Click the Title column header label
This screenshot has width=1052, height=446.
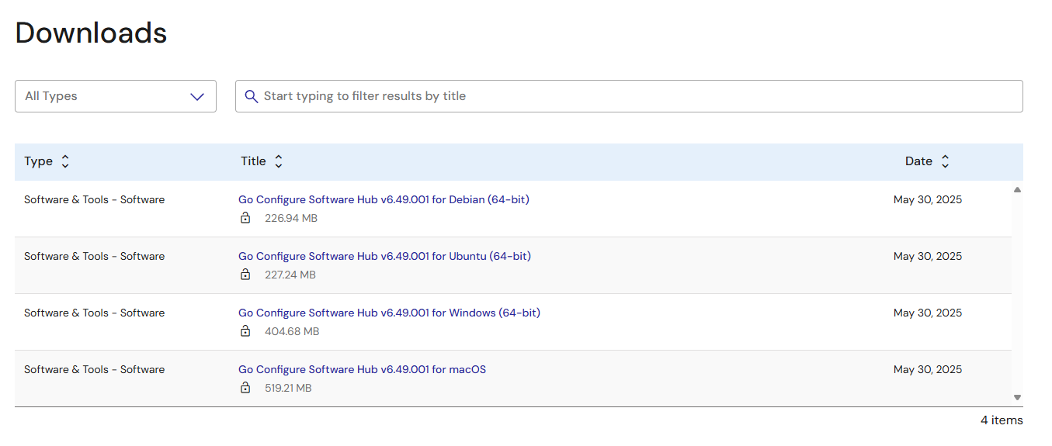pos(253,161)
